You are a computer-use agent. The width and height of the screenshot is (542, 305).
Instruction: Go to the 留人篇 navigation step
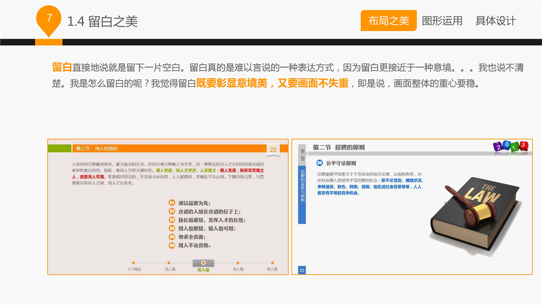272,266
